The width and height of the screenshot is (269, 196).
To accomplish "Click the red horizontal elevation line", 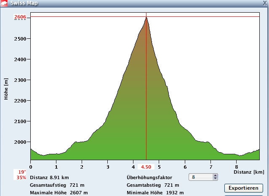I will [x=202, y=17].
